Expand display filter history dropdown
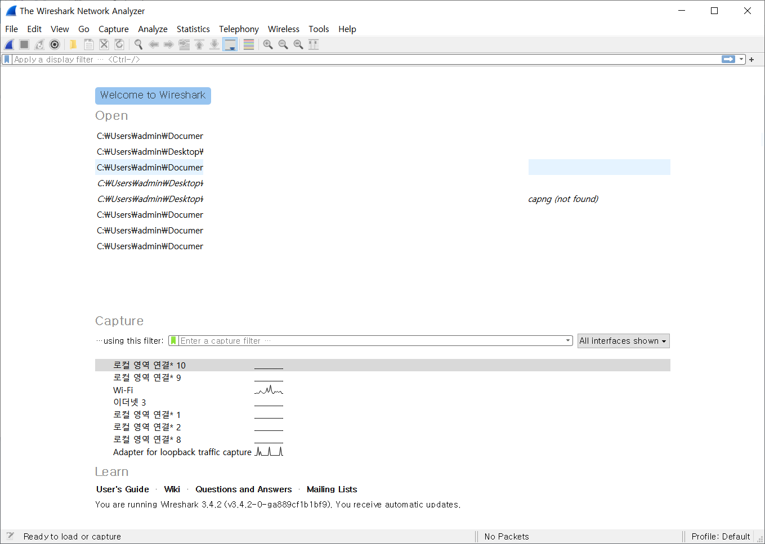The image size is (765, 544). [x=741, y=59]
